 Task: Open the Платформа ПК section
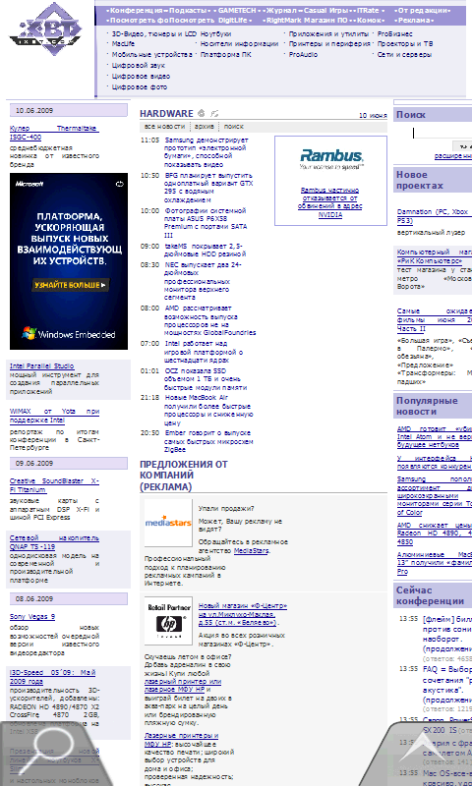pyautogui.click(x=226, y=55)
